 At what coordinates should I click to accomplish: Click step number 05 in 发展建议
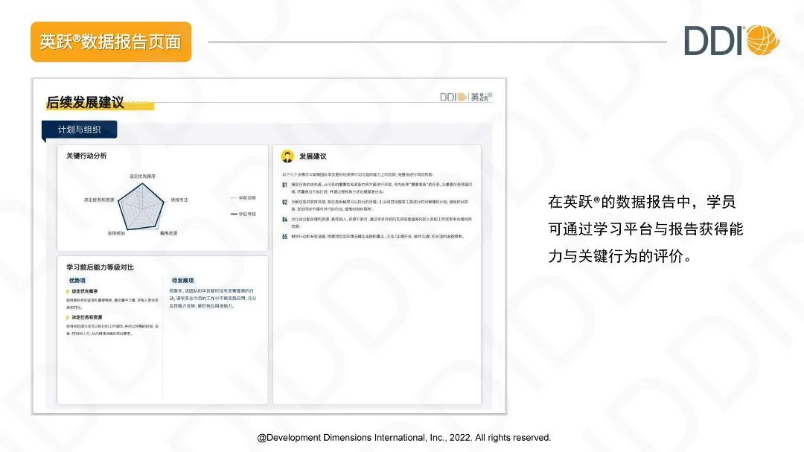click(x=284, y=237)
